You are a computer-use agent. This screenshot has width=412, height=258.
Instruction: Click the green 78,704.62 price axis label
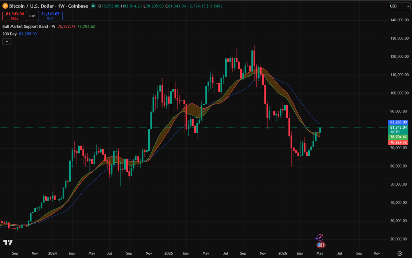click(398, 137)
